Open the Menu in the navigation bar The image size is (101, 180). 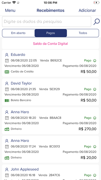pyautogui.click(x=10, y=10)
